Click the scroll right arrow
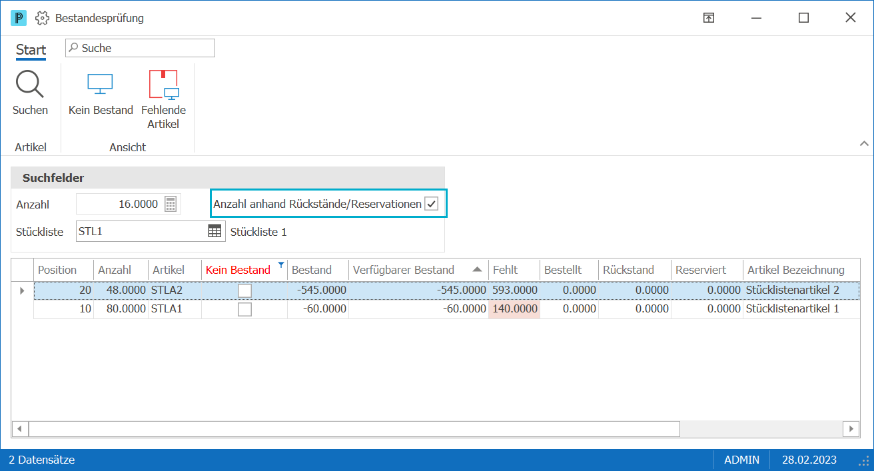Viewport: 874px width, 471px height. pyautogui.click(x=851, y=428)
